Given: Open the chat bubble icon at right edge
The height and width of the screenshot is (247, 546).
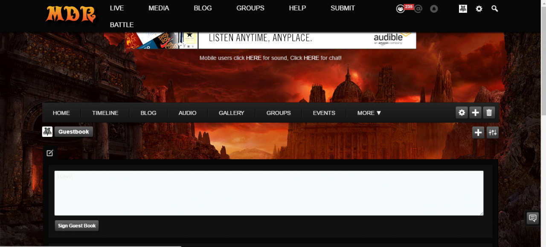Looking at the screenshot, I should tap(533, 218).
